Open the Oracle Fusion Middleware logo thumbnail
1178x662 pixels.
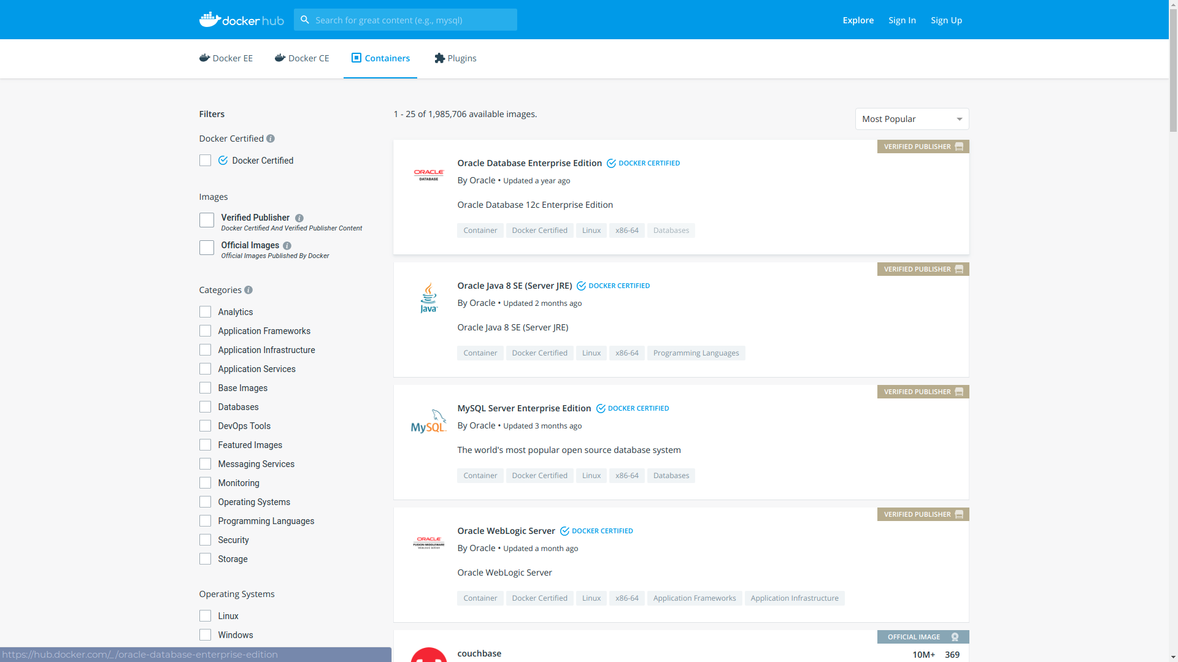429,542
